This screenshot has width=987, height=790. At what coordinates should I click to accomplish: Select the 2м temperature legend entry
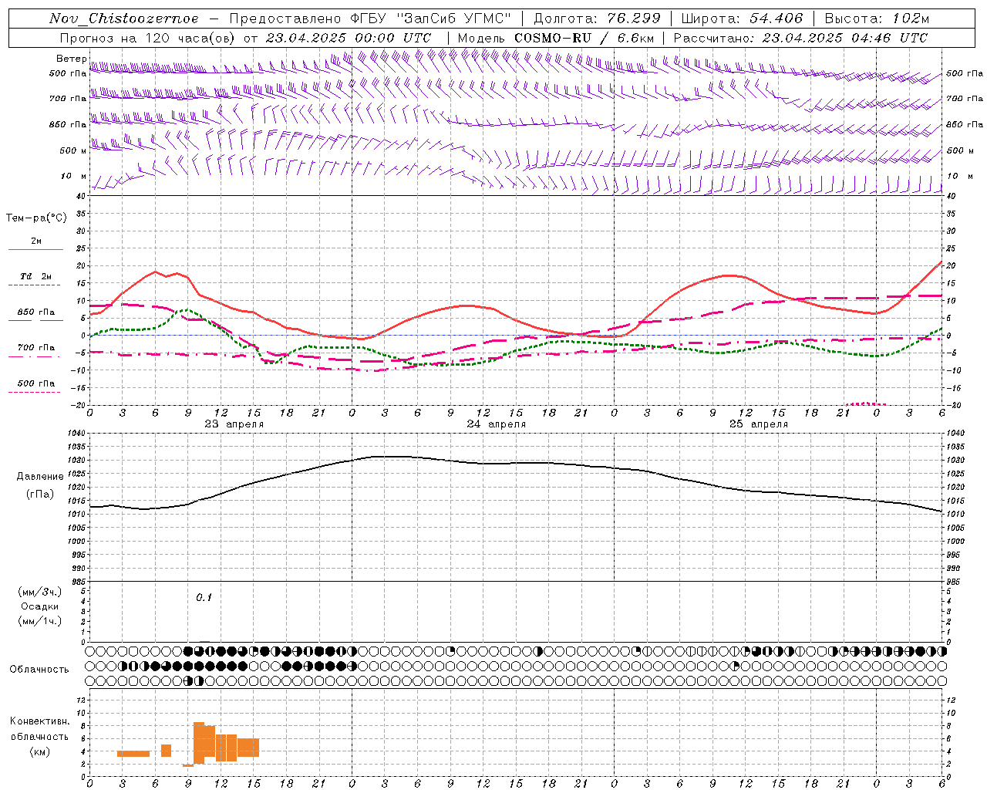(x=35, y=241)
